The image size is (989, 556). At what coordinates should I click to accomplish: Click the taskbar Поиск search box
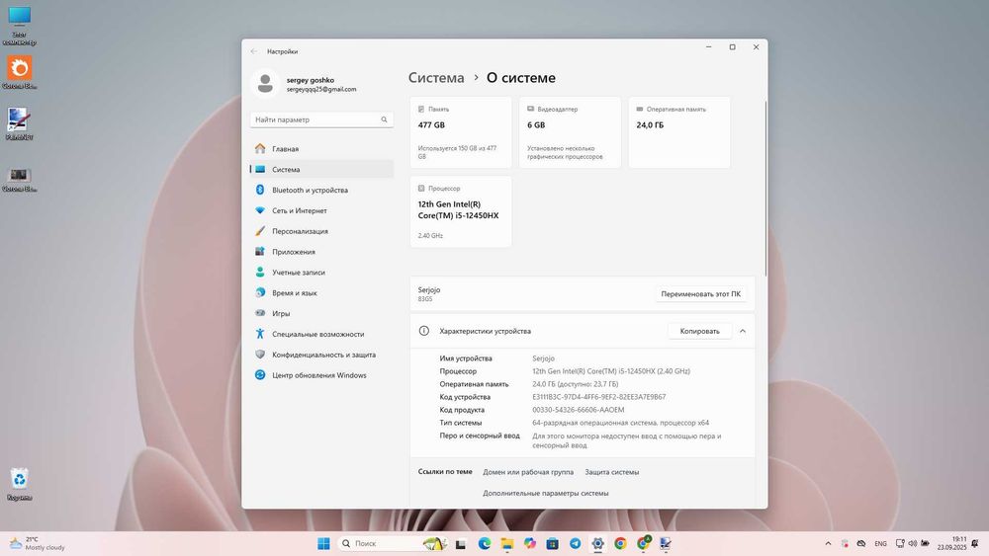coord(393,543)
